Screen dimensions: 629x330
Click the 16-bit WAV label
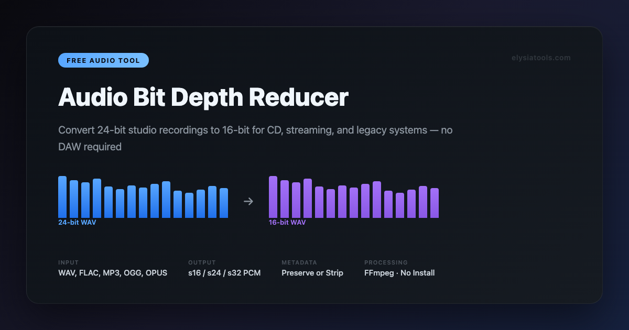tap(287, 222)
